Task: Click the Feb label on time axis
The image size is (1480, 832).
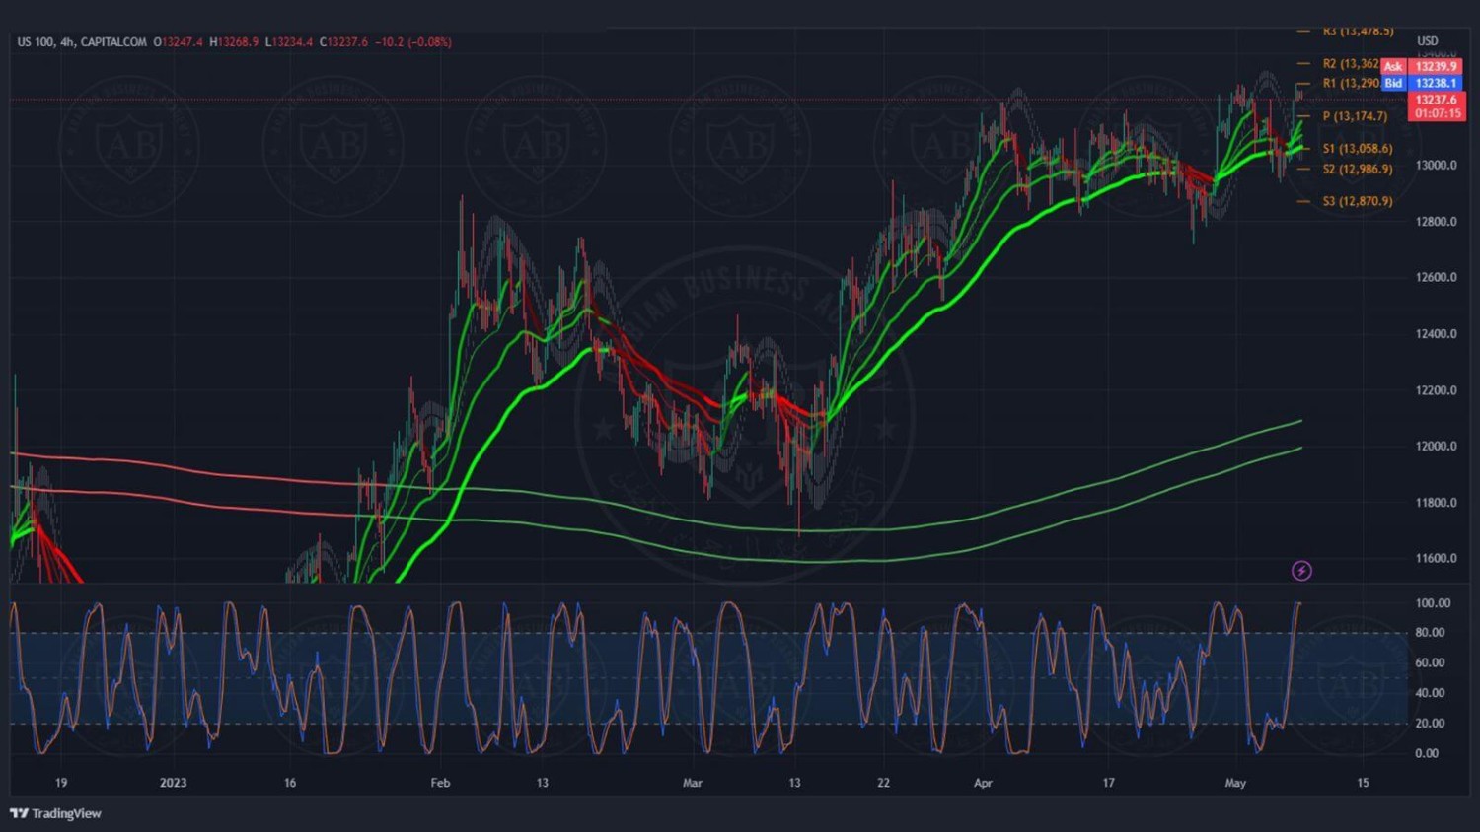Action: coord(440,783)
